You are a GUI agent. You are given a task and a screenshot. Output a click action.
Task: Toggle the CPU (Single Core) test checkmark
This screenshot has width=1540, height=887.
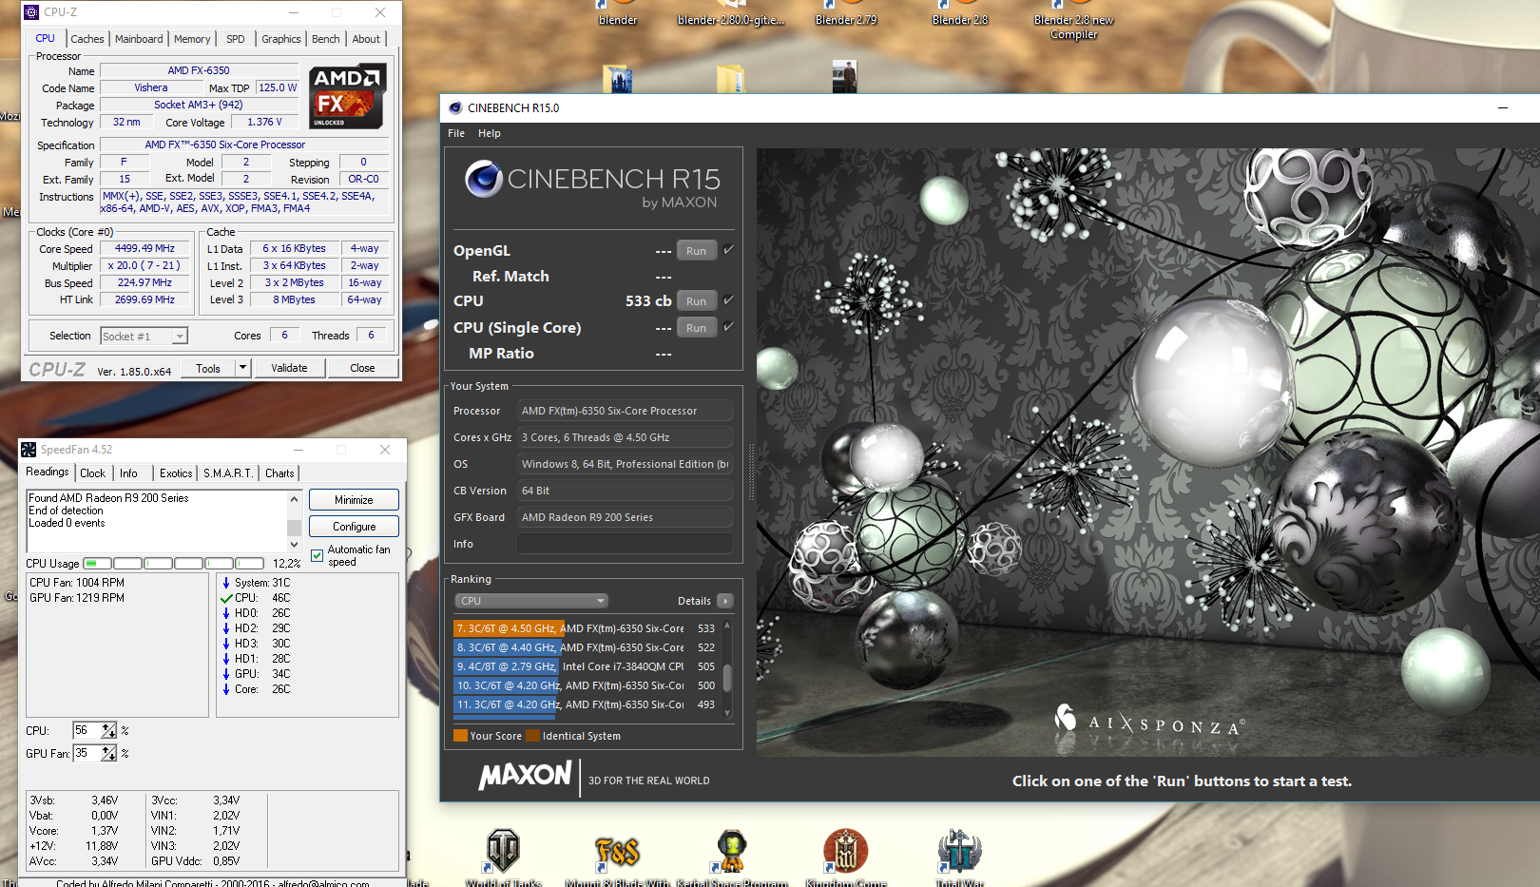coord(728,326)
